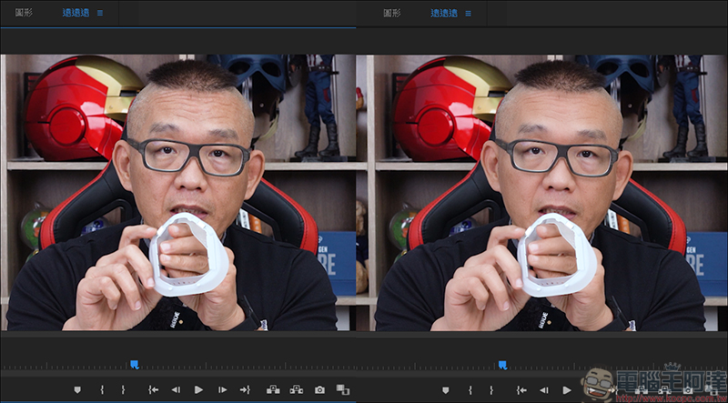The width and height of the screenshot is (728, 403).
Task: Export frame with the camera icon
Action: (x=319, y=389)
